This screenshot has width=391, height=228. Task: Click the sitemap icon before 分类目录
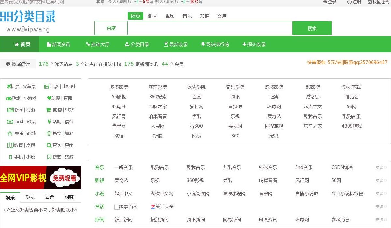pyautogui.click(x=127, y=44)
